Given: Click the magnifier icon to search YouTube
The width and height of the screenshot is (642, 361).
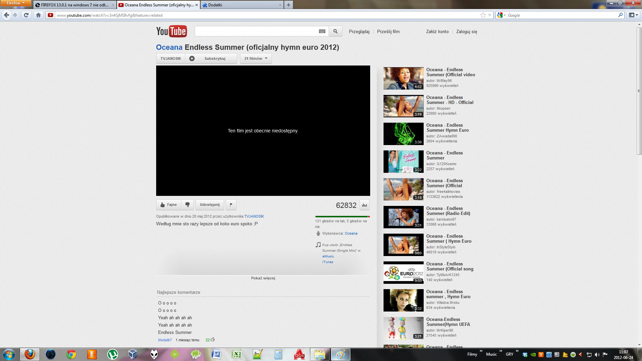Looking at the screenshot, I should pyautogui.click(x=335, y=31).
